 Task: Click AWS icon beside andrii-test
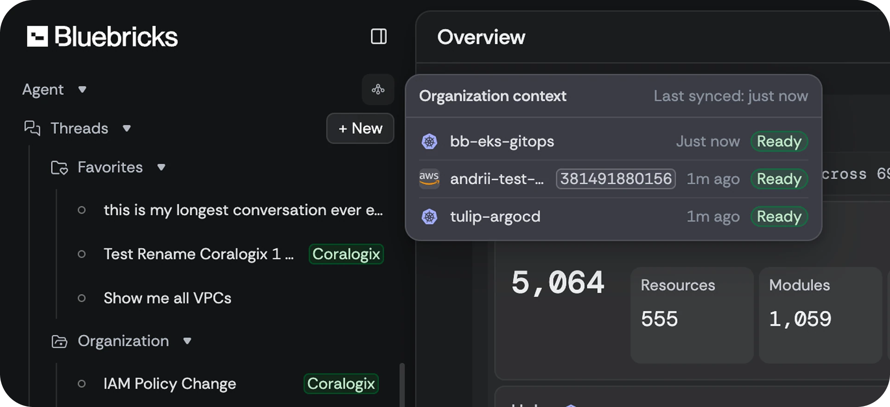click(x=429, y=179)
